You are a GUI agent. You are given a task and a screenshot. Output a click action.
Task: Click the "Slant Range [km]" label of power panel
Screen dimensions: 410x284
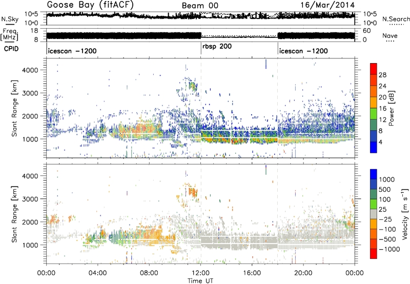click(14, 108)
